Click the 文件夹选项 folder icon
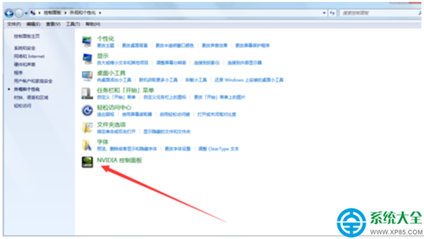Screen dimensions: 424x239 click(x=88, y=127)
